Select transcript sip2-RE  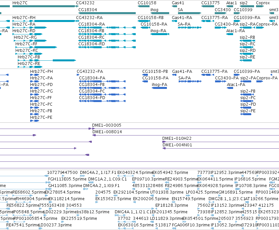(x=246, y=60)
